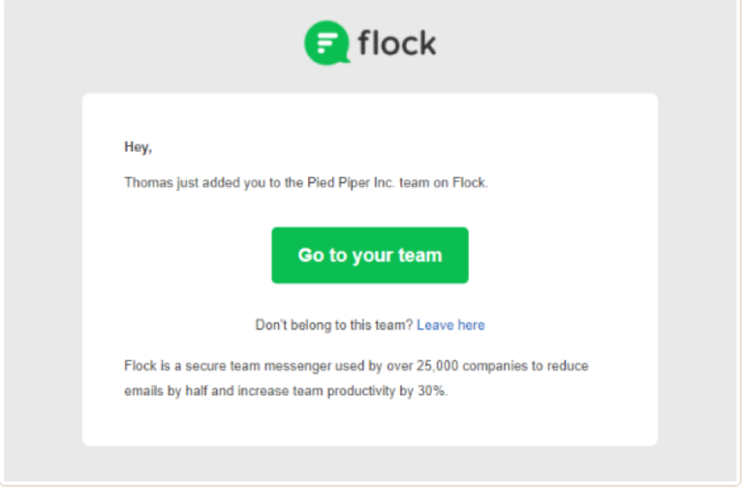Click the flock wordmark in the header
The height and width of the screenshot is (489, 744).
click(x=396, y=43)
